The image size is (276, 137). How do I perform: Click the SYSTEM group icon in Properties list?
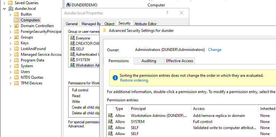tap(72, 60)
